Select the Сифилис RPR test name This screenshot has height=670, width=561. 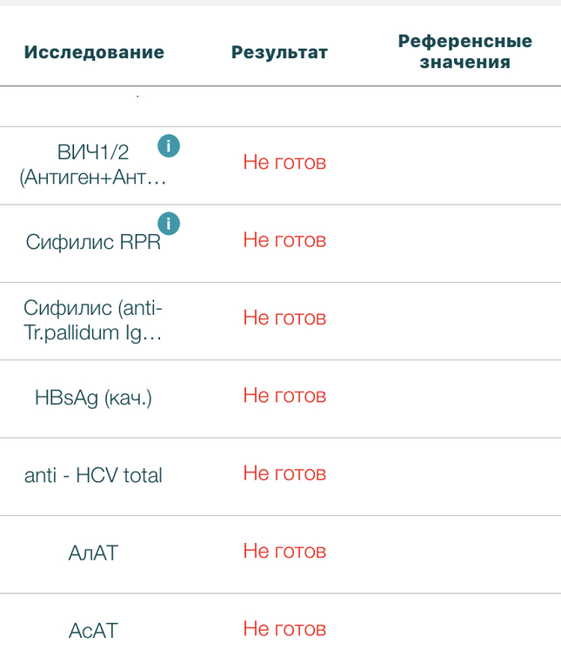pos(93,242)
